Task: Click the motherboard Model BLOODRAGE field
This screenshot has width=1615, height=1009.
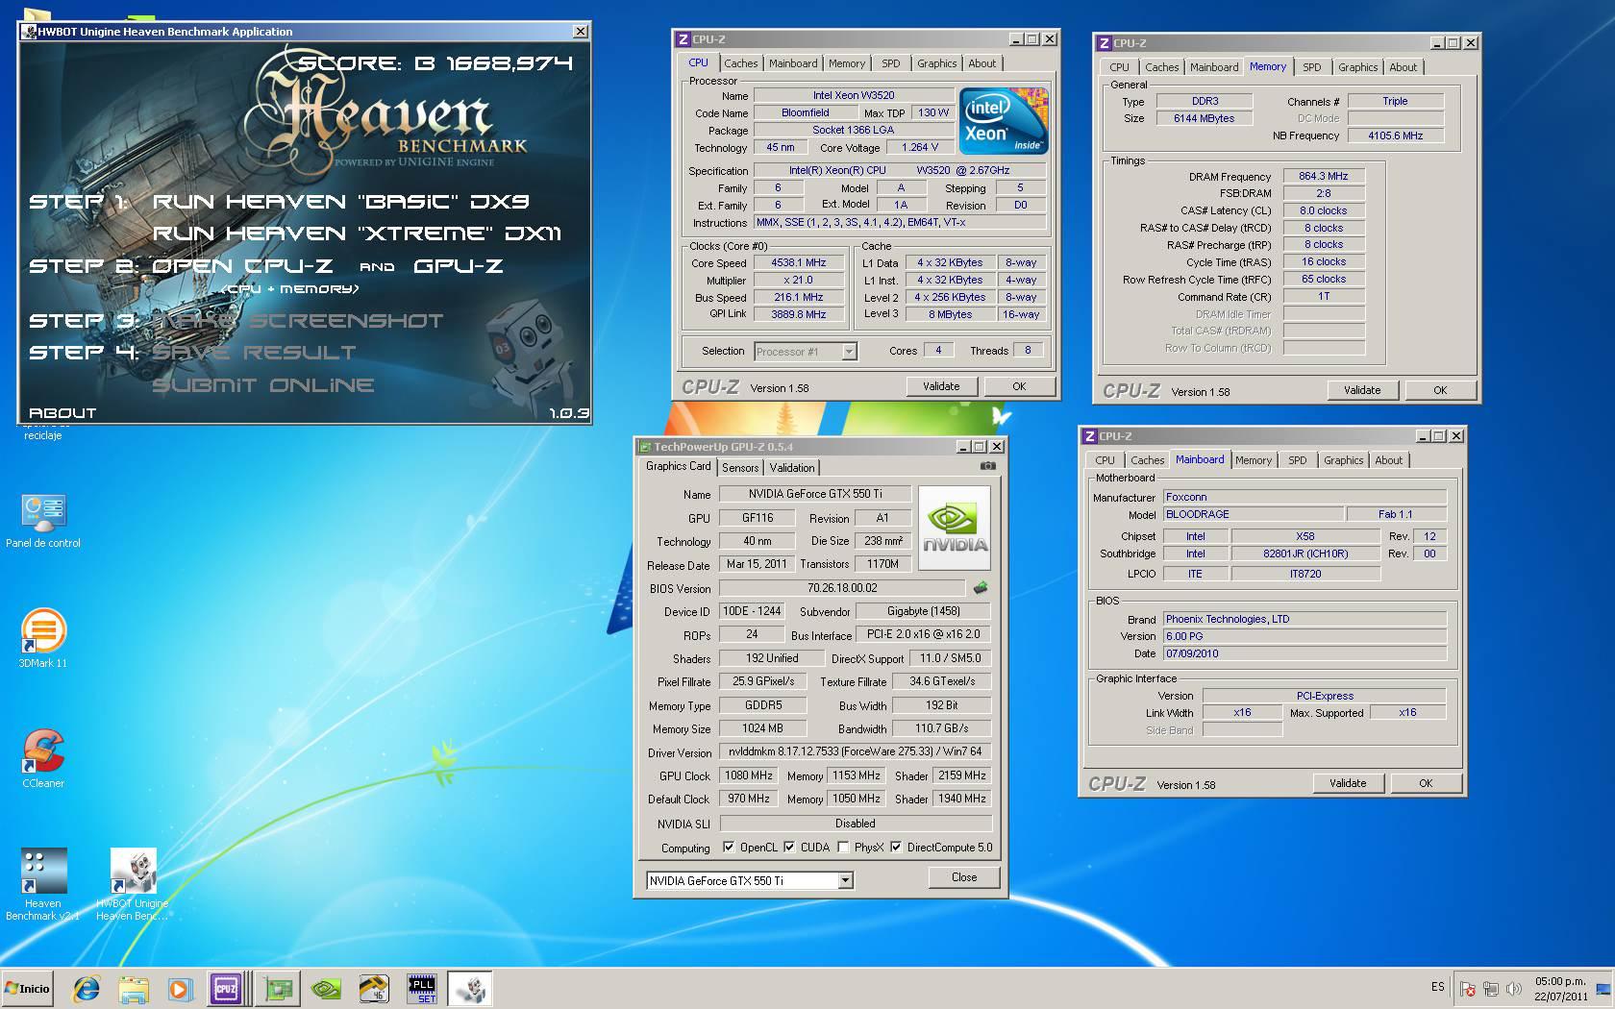Action: point(1254,514)
